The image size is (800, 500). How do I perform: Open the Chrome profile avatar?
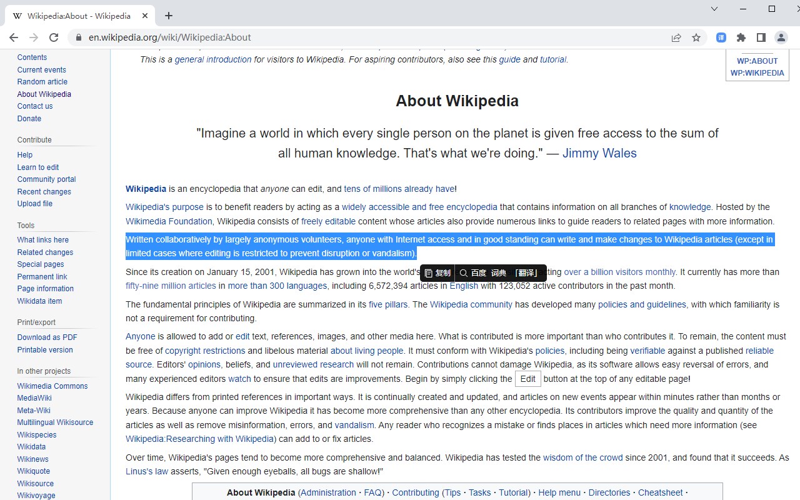pyautogui.click(x=781, y=37)
